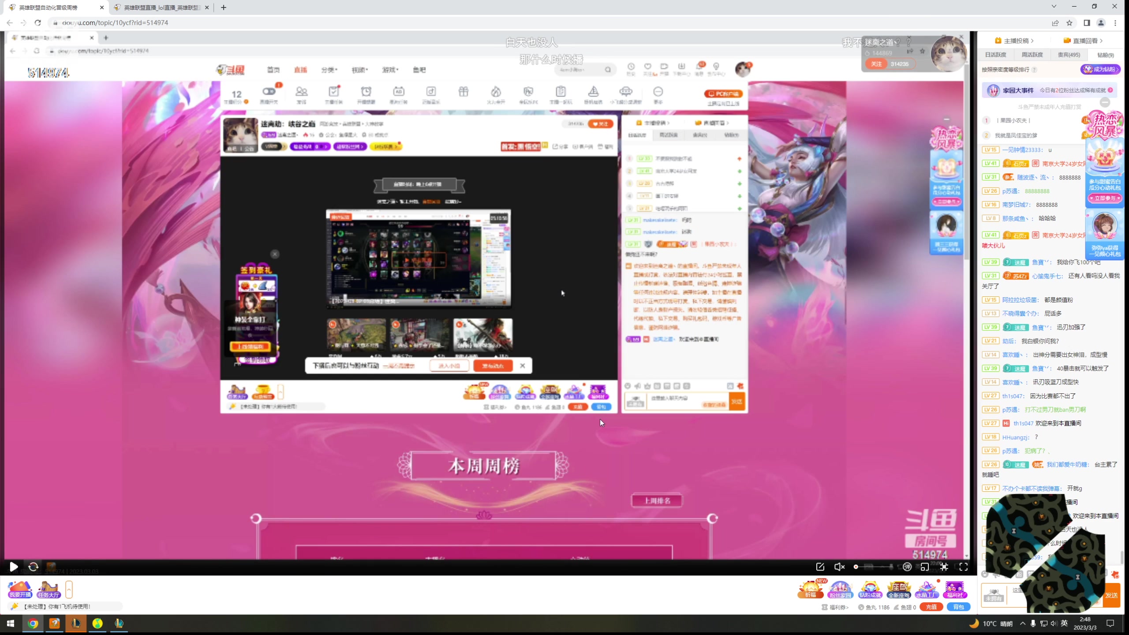Screen dimensions: 1129x635
Task: Expand the 主播投稿 section arrow
Action: pyautogui.click(x=1032, y=41)
